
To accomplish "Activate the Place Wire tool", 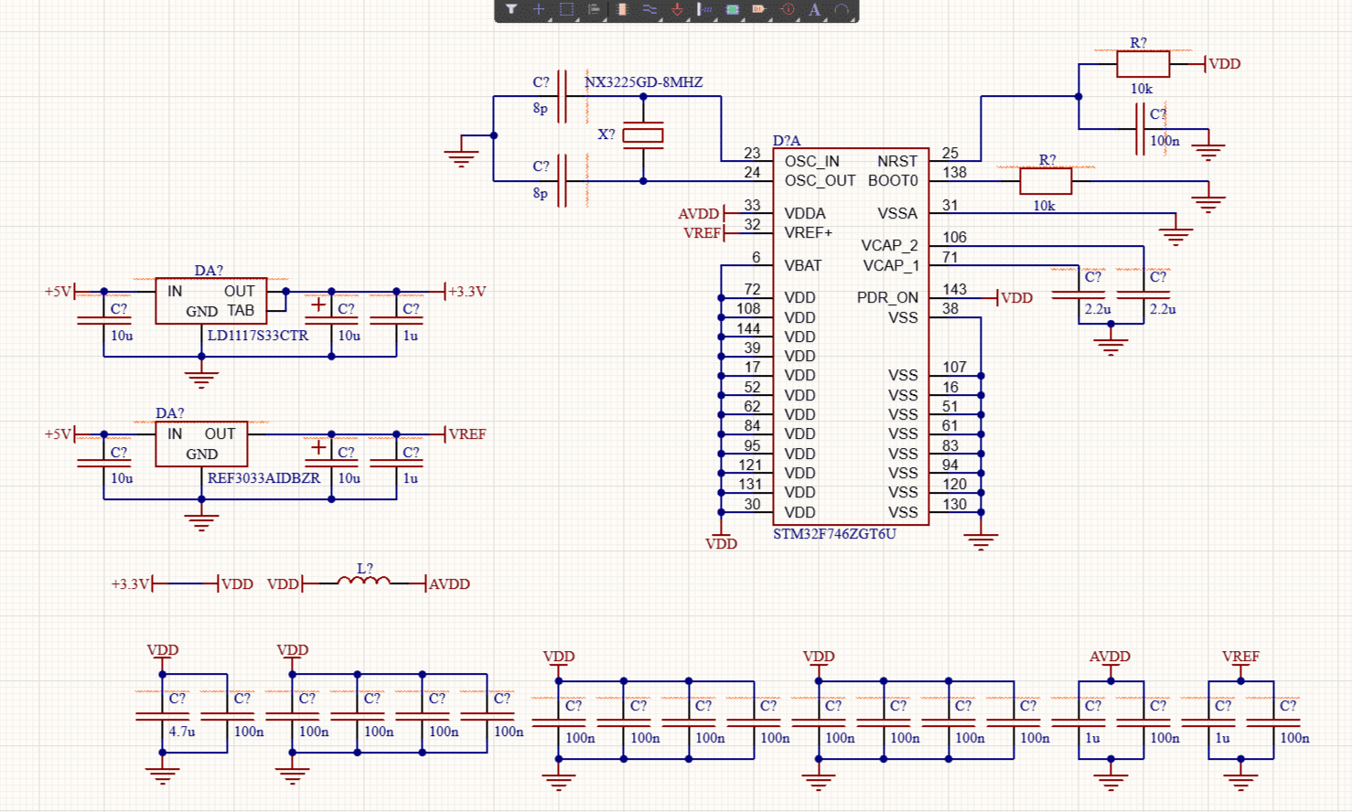I will click(x=649, y=10).
